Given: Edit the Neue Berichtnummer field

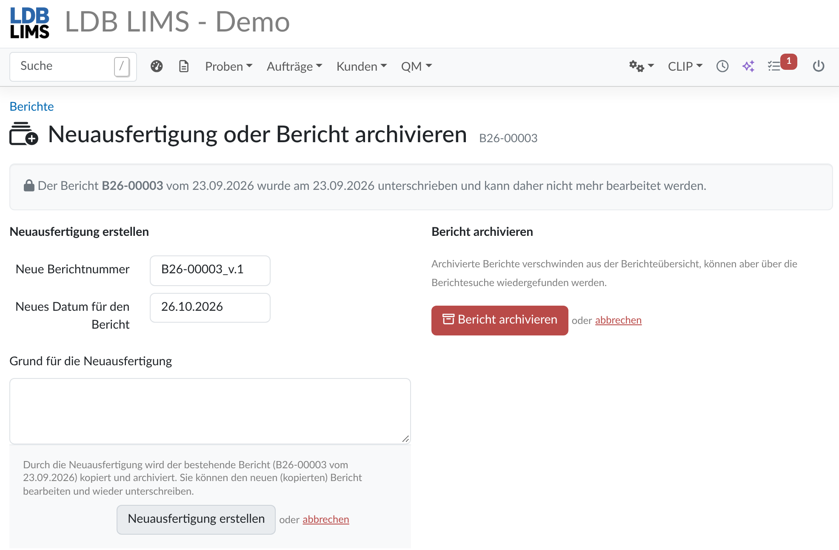Looking at the screenshot, I should 210,270.
